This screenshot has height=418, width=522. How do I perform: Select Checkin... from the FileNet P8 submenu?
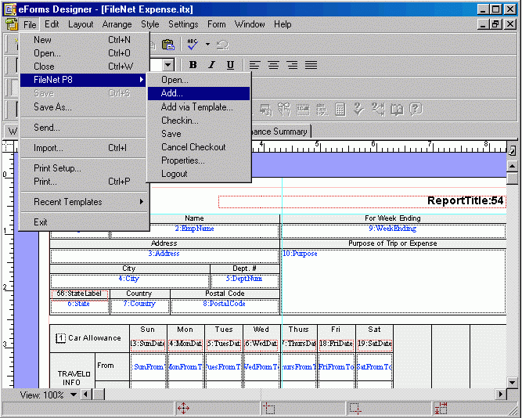pyautogui.click(x=199, y=121)
